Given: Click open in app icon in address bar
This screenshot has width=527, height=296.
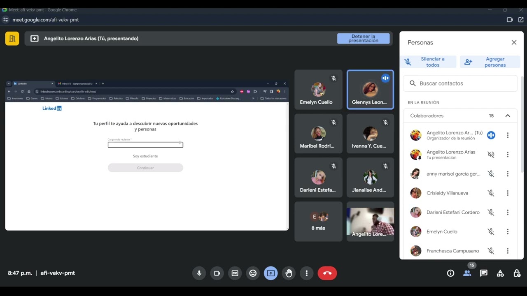Looking at the screenshot, I should [x=521, y=20].
